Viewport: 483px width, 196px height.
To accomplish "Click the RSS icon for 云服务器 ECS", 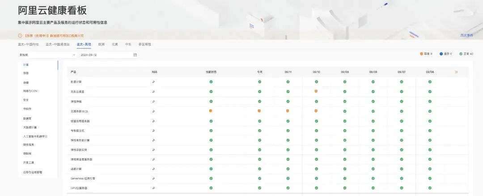I will tap(154, 111).
